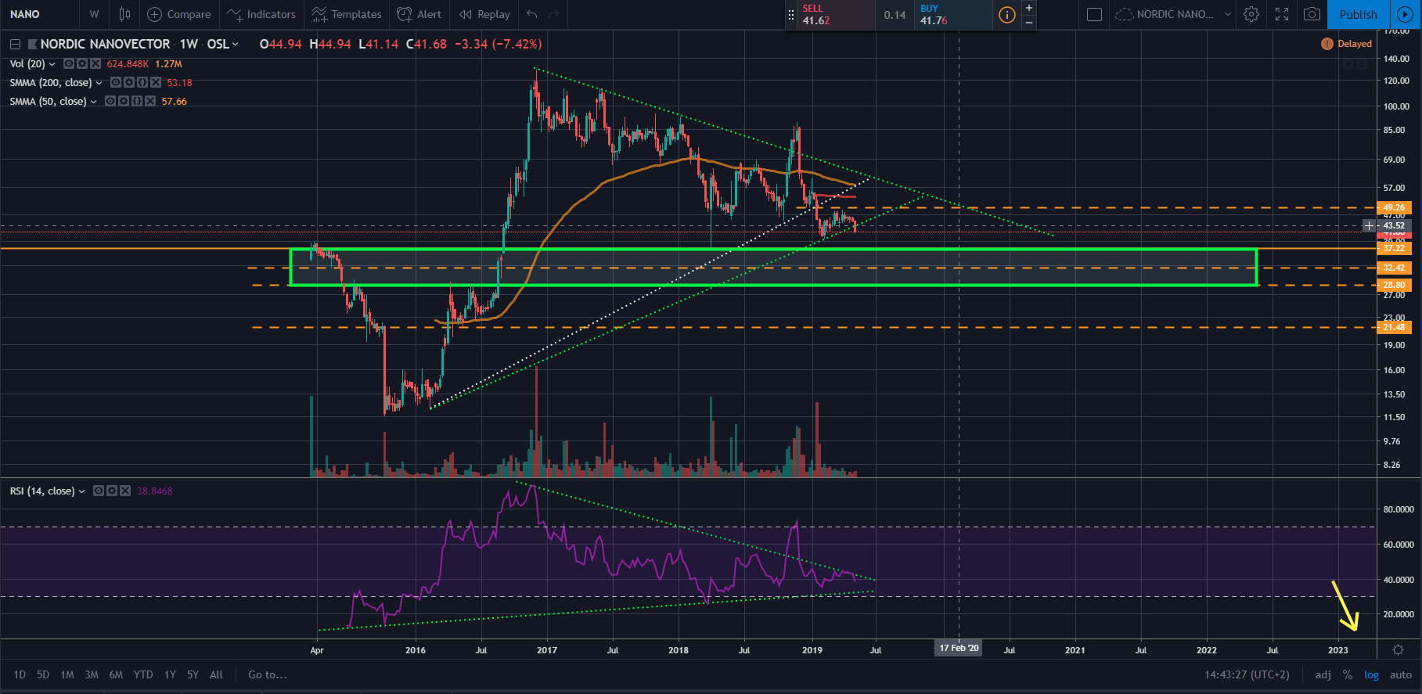The width and height of the screenshot is (1422, 694).
Task: Click the Delayed data warning icon
Action: pyautogui.click(x=1327, y=44)
